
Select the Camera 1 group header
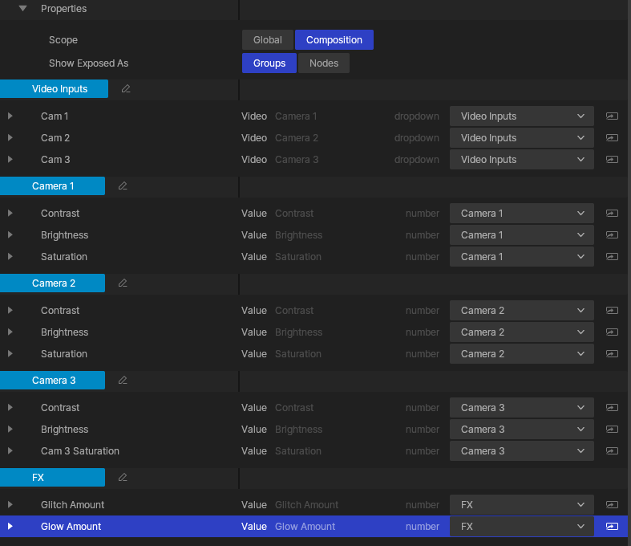pos(52,186)
